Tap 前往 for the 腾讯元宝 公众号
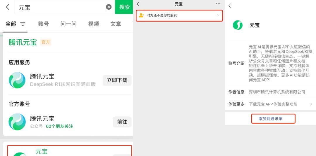This screenshot has width=316, height=156. [x=122, y=122]
